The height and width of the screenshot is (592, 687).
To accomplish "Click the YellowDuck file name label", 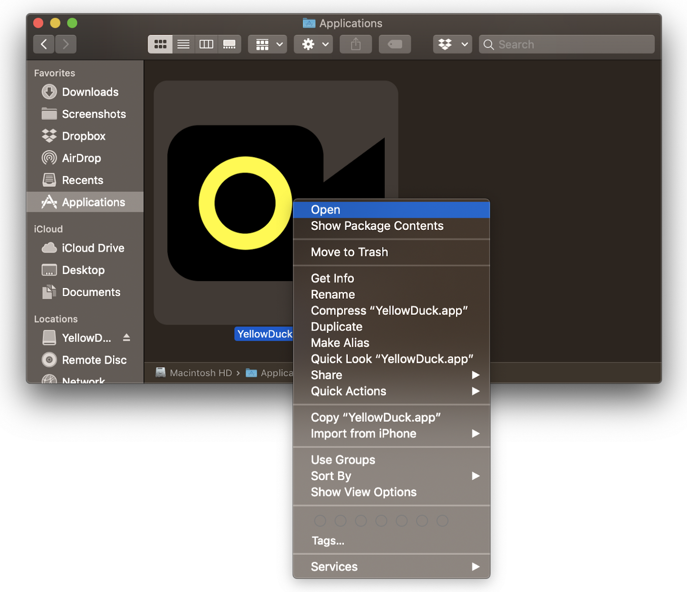I will pos(264,334).
